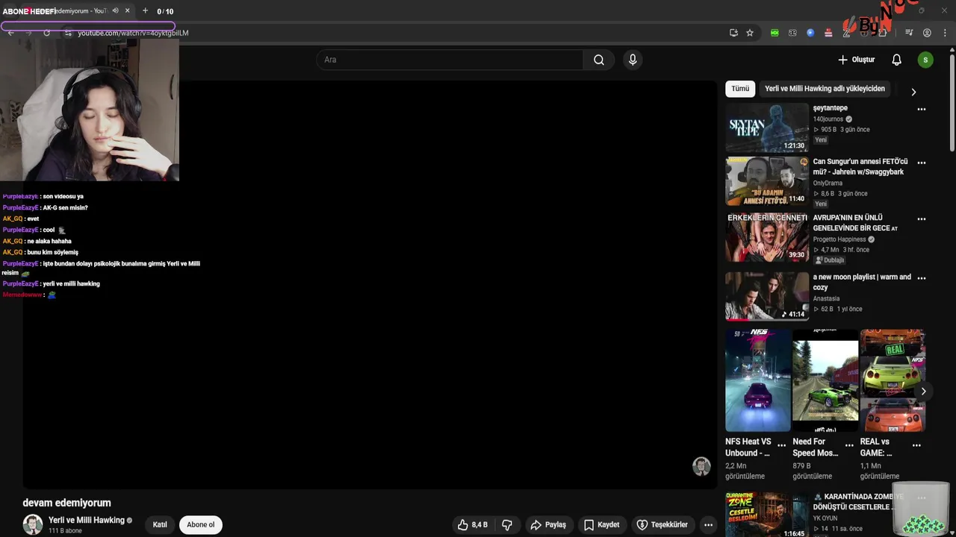Open the NFS Heat purple car short thumbnail
956x537 pixels.
click(x=758, y=380)
